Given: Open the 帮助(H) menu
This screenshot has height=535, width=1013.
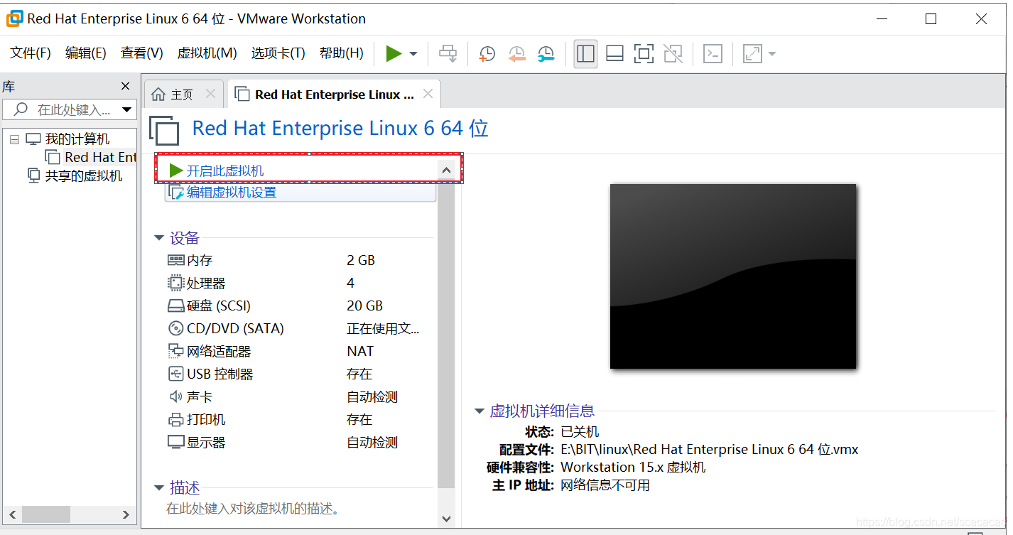Looking at the screenshot, I should (342, 53).
